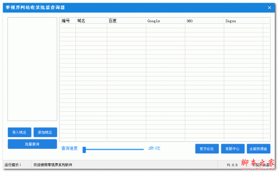Sort by the 编号 column header

(68, 21)
